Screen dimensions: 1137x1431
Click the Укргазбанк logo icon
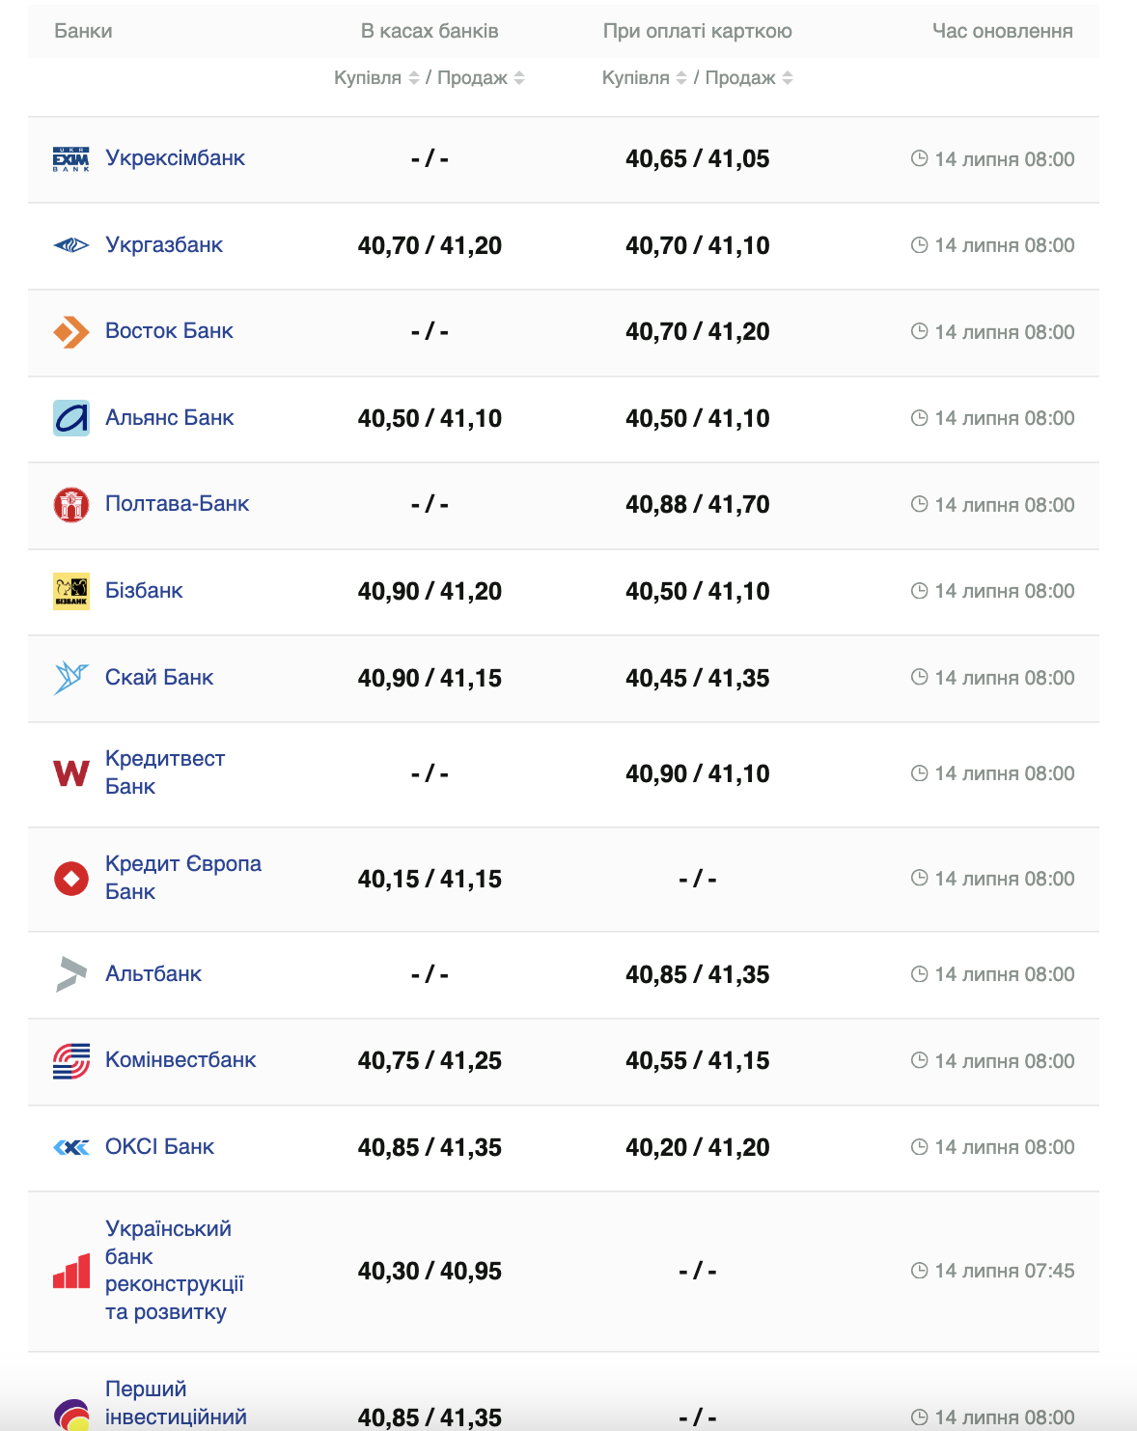[x=70, y=245]
